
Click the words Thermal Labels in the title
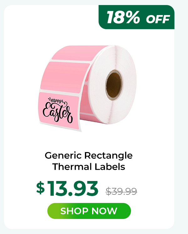coord(89,167)
